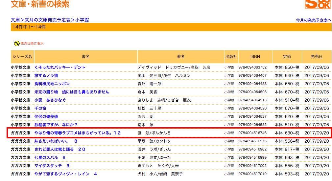
Task: Open book マイダスタッチ 3
Action: pos(52,166)
